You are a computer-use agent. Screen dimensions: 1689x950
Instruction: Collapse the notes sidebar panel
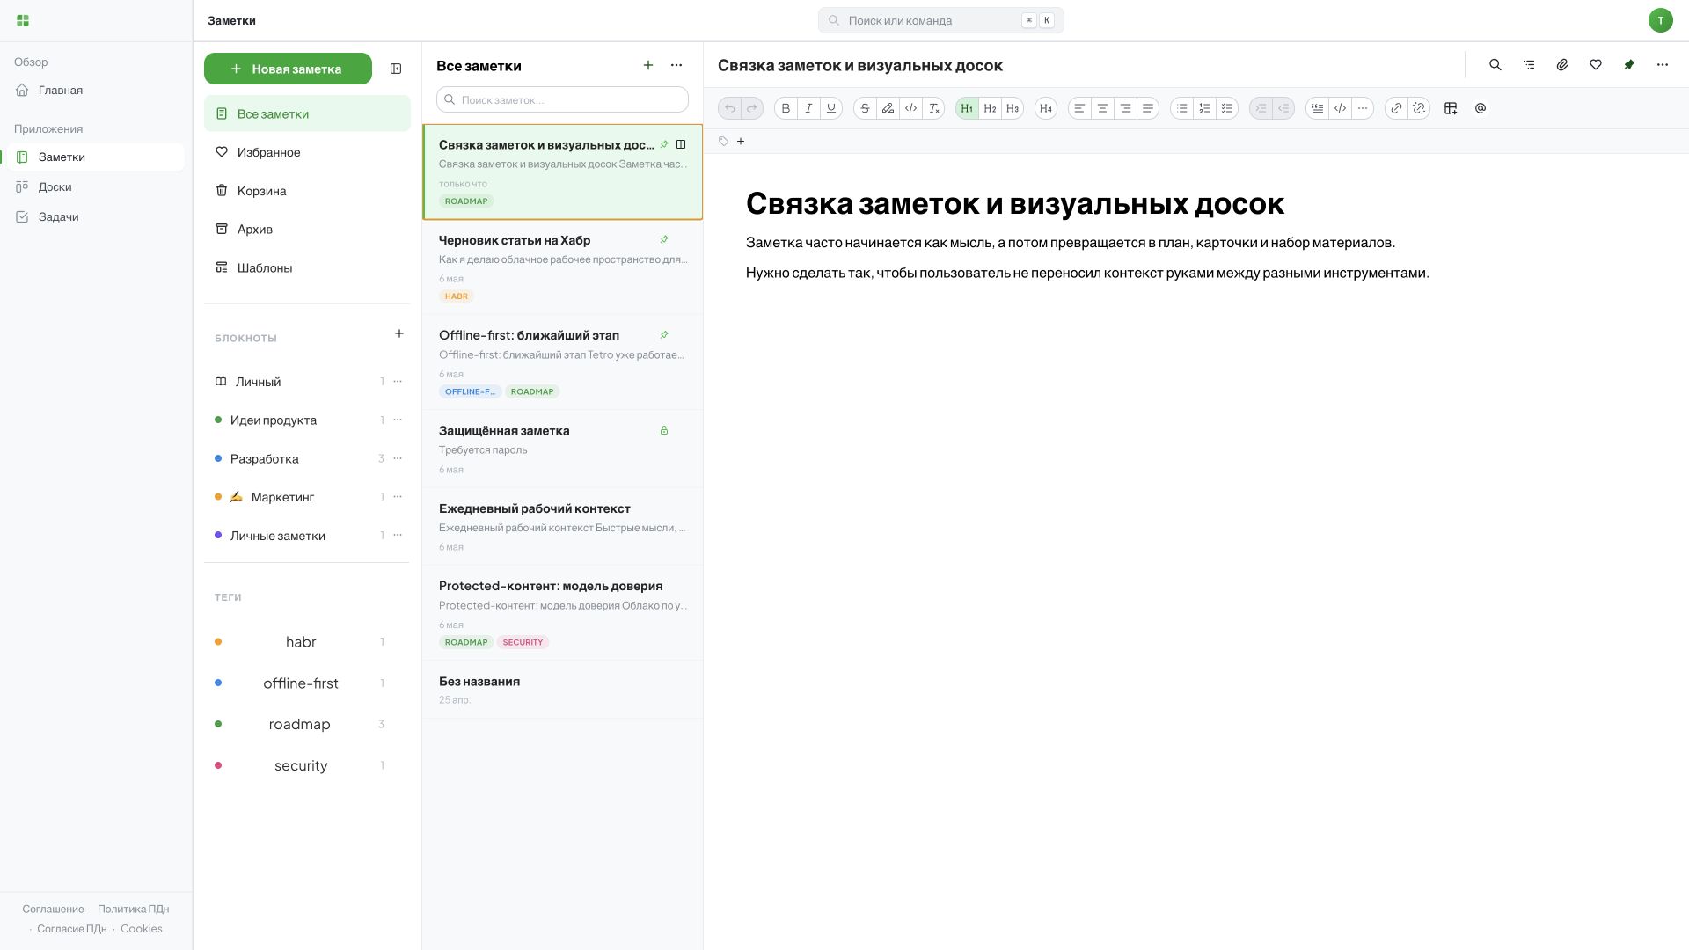[396, 69]
